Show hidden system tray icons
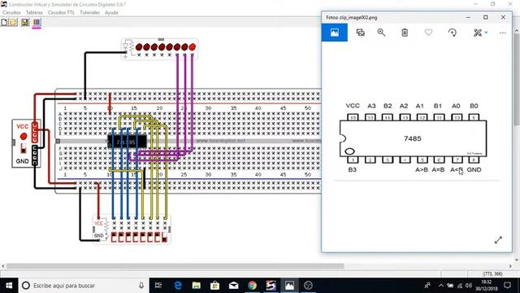 pyautogui.click(x=440, y=286)
